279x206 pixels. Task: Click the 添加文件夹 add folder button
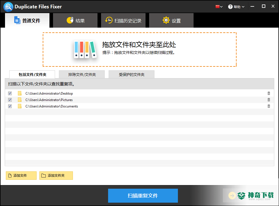(x=56, y=176)
